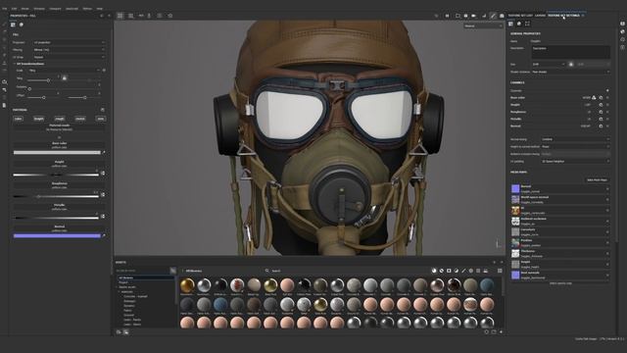Toggle the nrm channel button under Material
Screen dimensions: 627x353
click(100, 119)
